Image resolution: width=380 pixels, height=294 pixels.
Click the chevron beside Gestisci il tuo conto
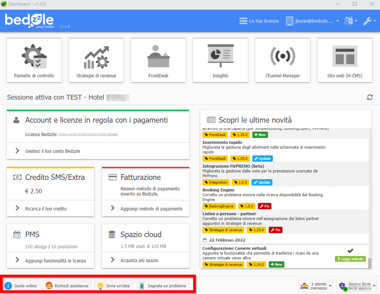17,151
